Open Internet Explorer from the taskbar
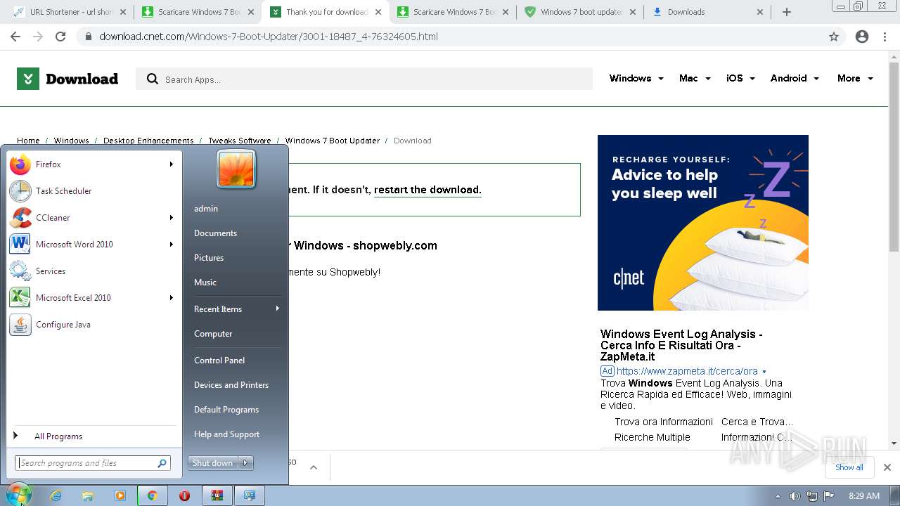The height and width of the screenshot is (506, 900). pyautogui.click(x=56, y=495)
